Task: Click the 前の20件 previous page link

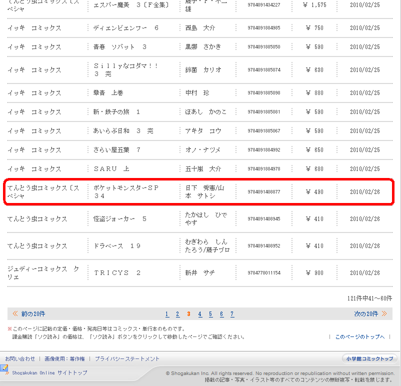Action: click(33, 314)
